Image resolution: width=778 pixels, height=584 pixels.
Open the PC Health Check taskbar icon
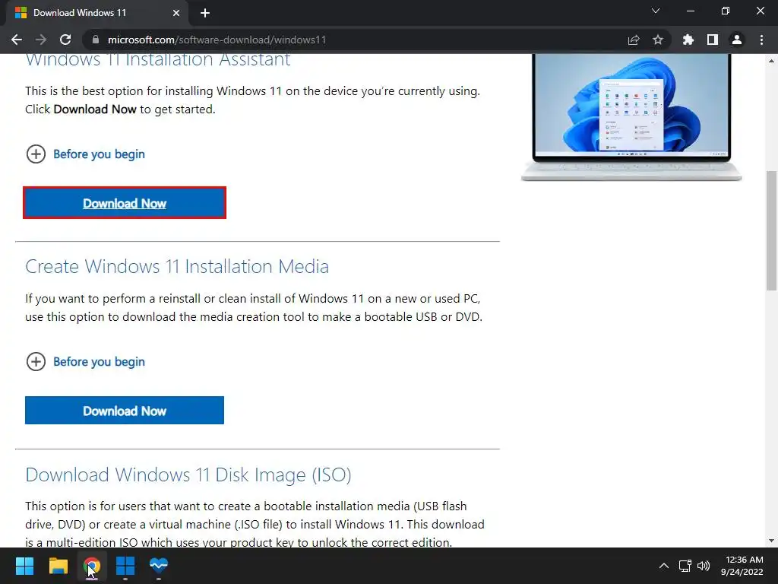tap(159, 565)
